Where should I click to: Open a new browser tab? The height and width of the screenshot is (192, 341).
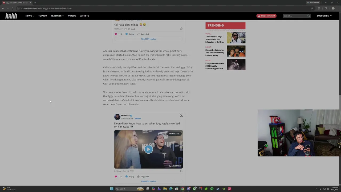click(x=35, y=3)
